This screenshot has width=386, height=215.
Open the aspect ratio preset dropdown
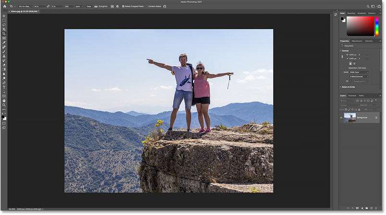pyautogui.click(x=26, y=6)
